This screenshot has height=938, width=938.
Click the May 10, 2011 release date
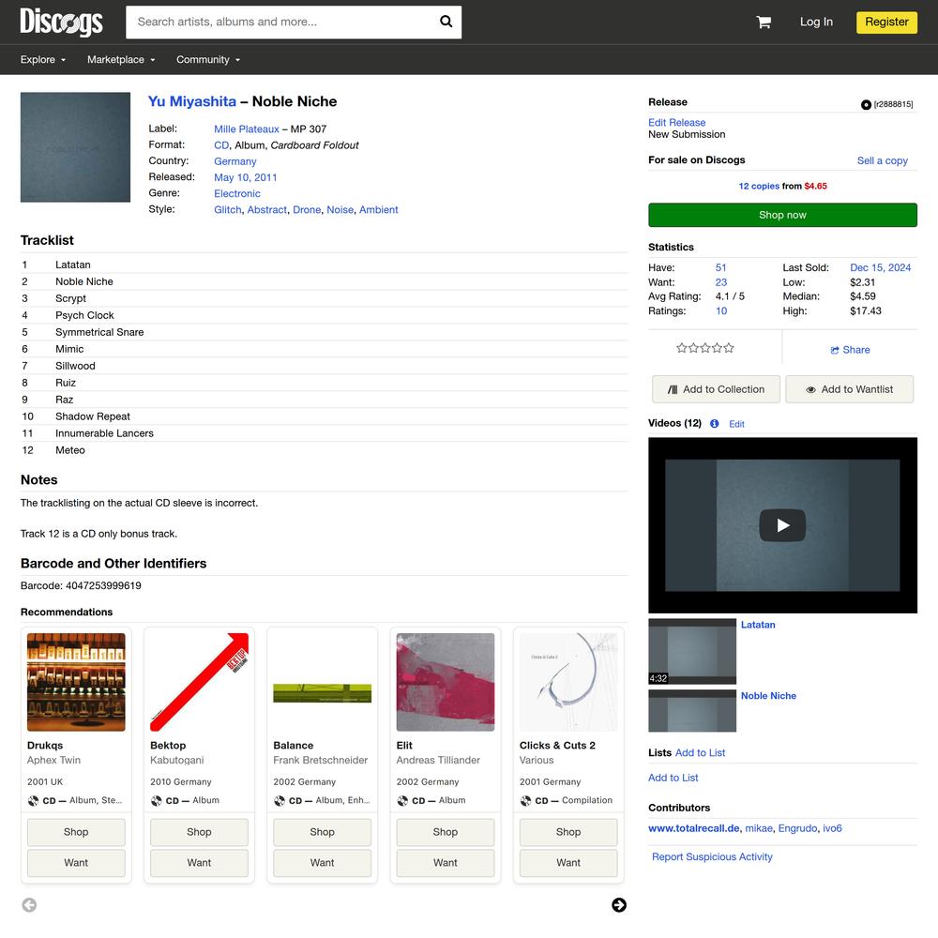coord(245,177)
